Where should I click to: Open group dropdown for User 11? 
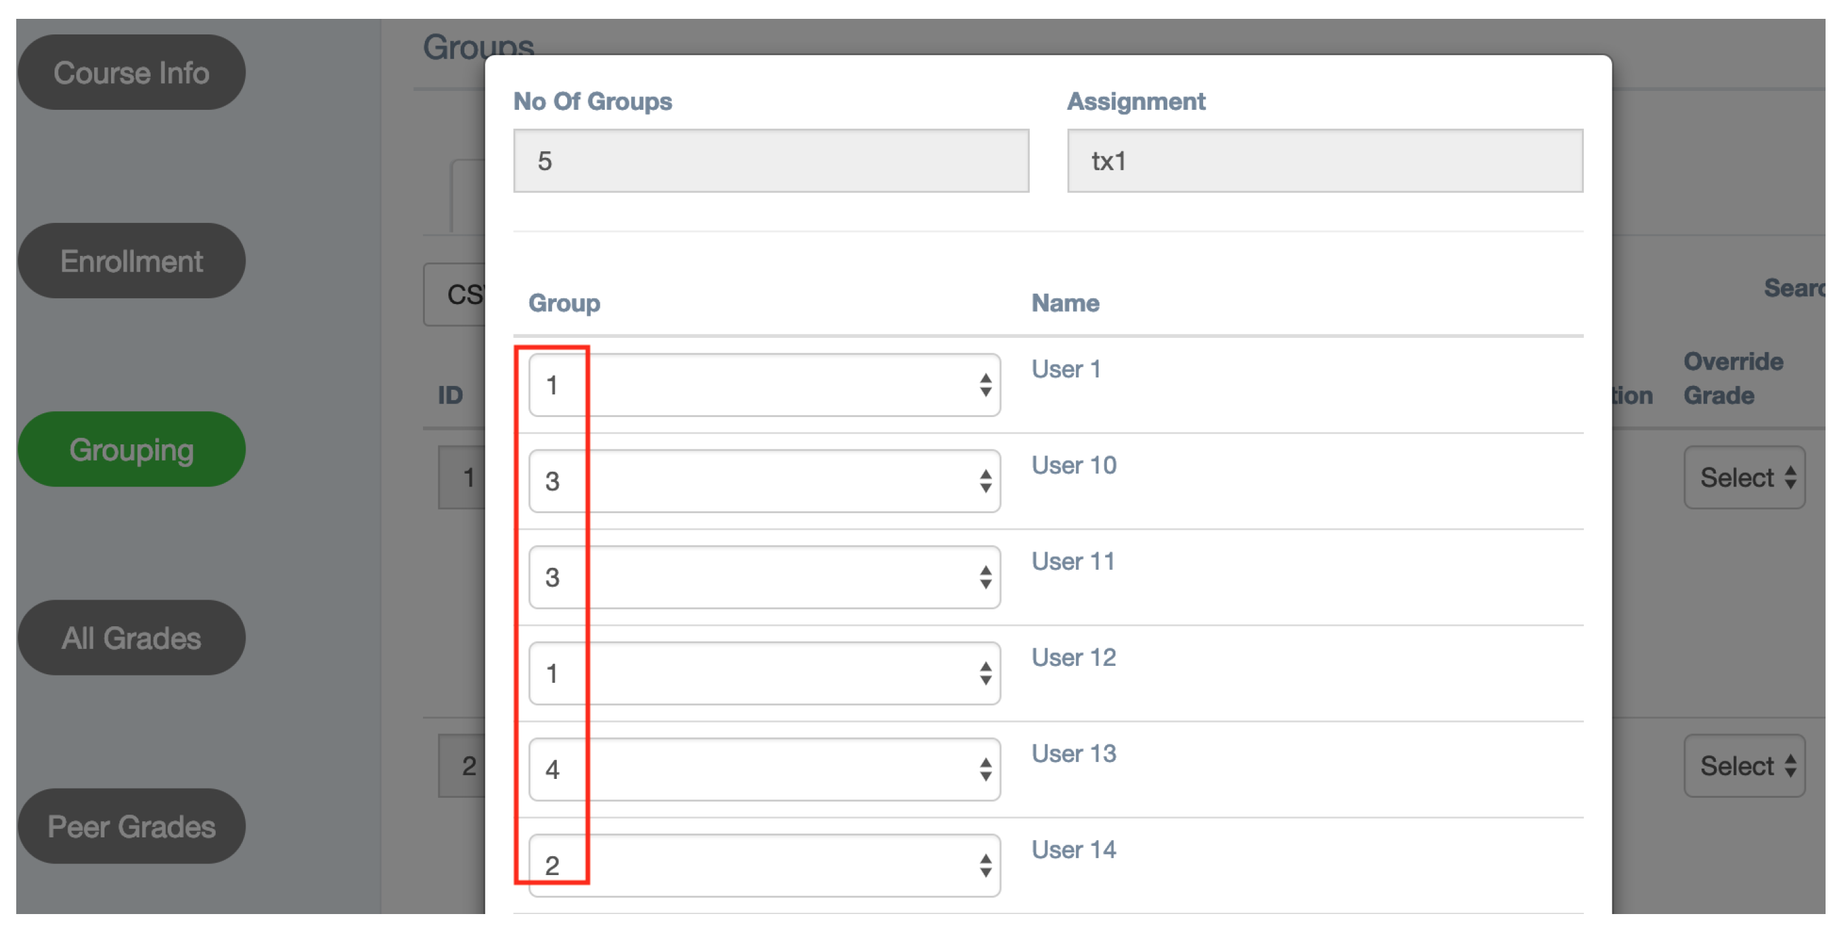click(764, 577)
